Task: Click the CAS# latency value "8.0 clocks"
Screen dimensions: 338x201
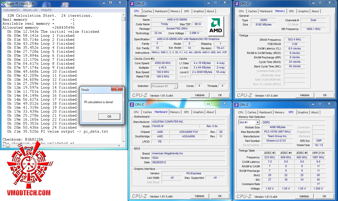Action: click(x=295, y=48)
